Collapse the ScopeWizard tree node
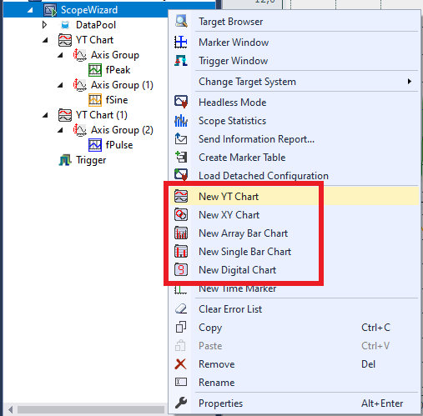Viewport: 423px width, 416px height. tap(30, 10)
